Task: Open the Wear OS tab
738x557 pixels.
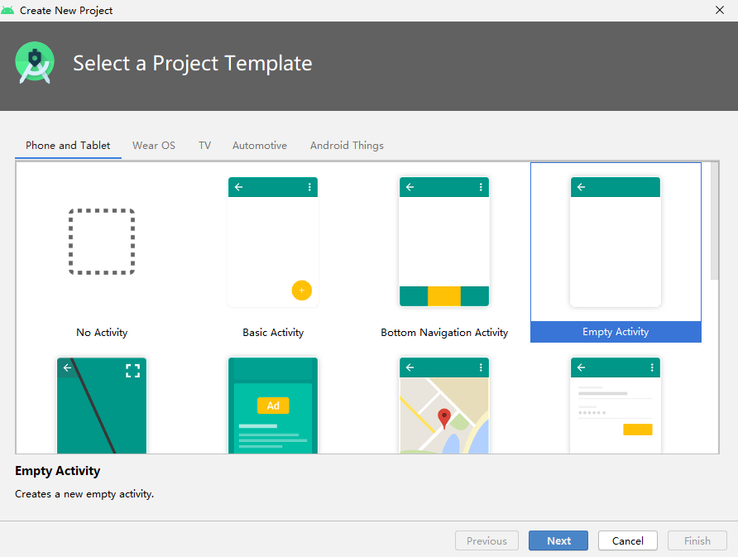Action: 154,146
